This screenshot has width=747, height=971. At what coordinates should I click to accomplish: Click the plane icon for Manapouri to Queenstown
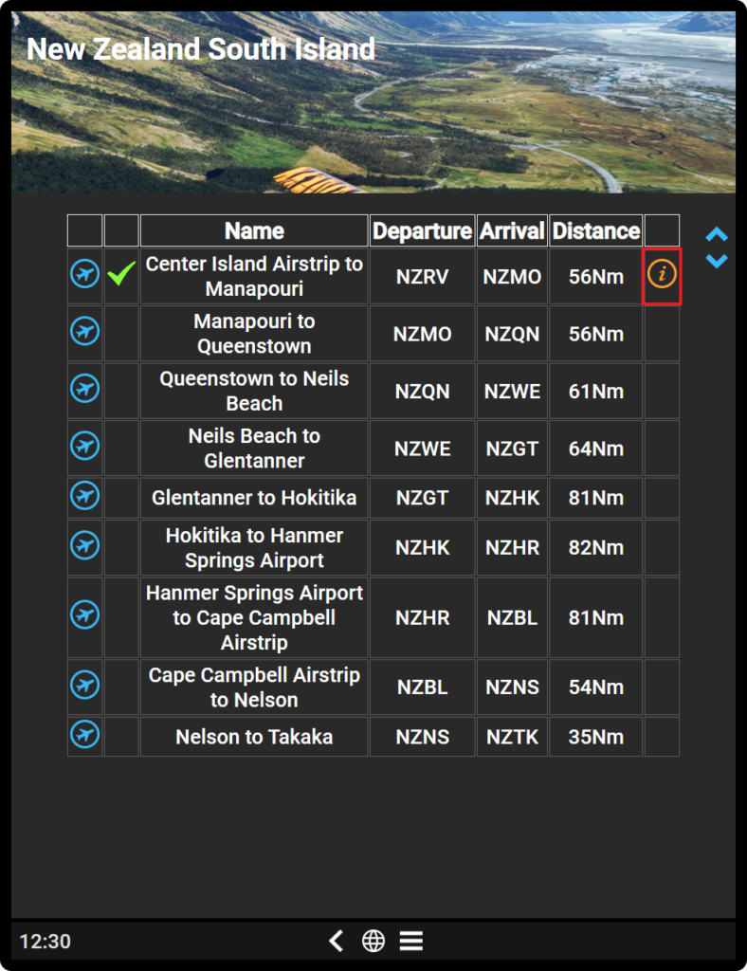(84, 331)
